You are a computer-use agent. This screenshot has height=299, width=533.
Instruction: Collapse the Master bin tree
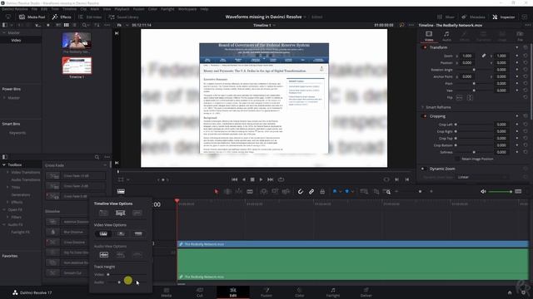tap(4, 33)
